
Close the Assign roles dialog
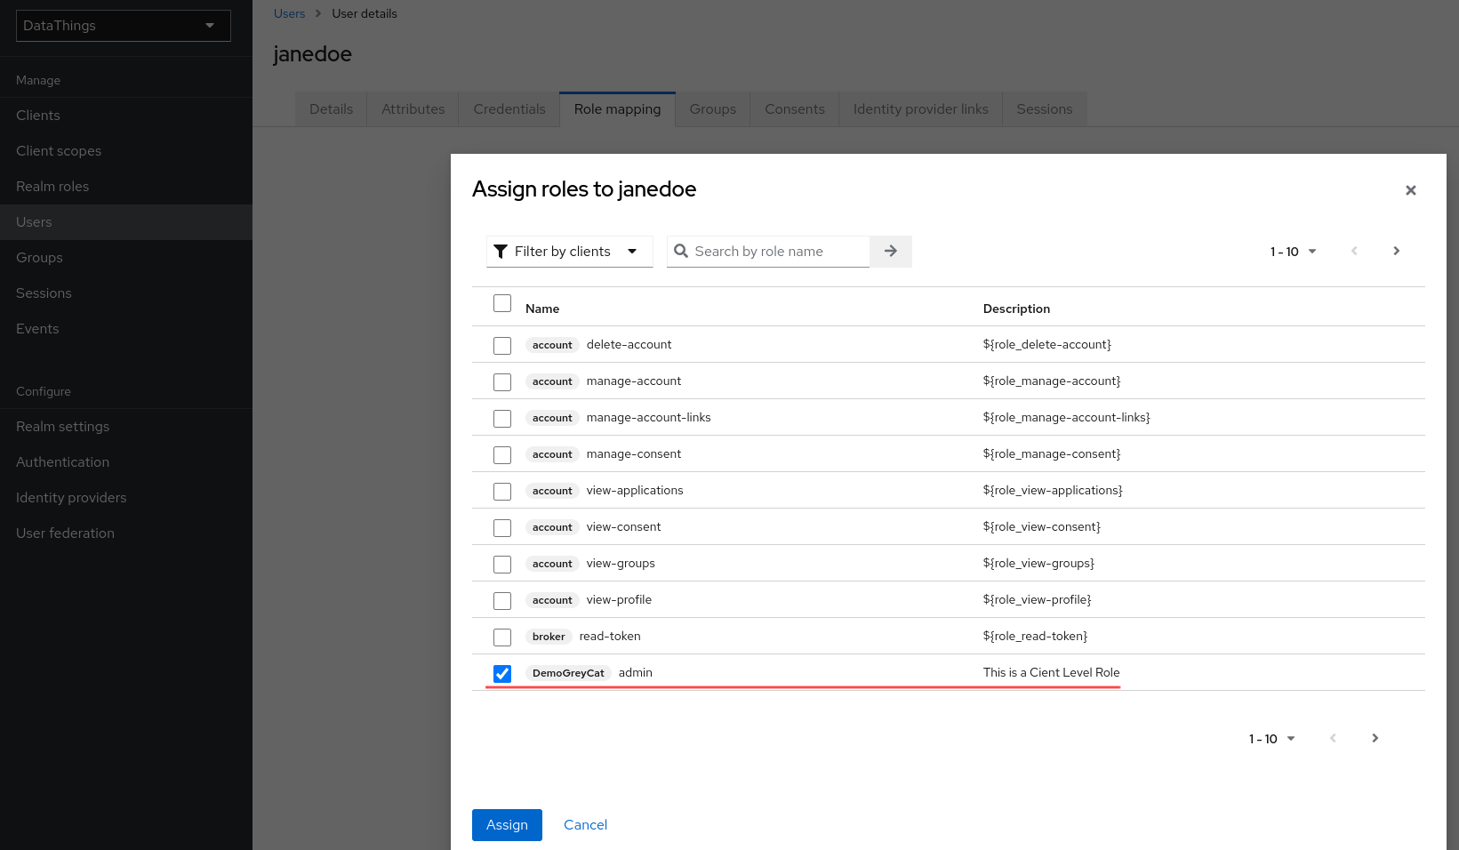coord(1410,190)
